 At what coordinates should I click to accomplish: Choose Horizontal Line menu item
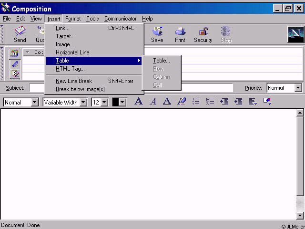coord(94,52)
